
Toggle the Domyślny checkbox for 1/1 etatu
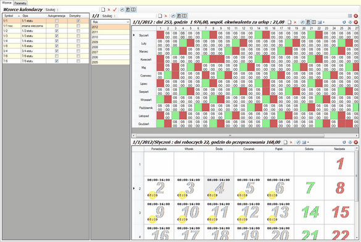point(78,21)
